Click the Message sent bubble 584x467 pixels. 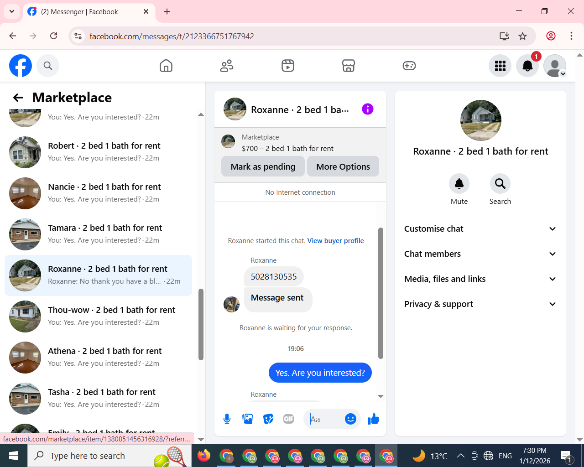tap(277, 300)
